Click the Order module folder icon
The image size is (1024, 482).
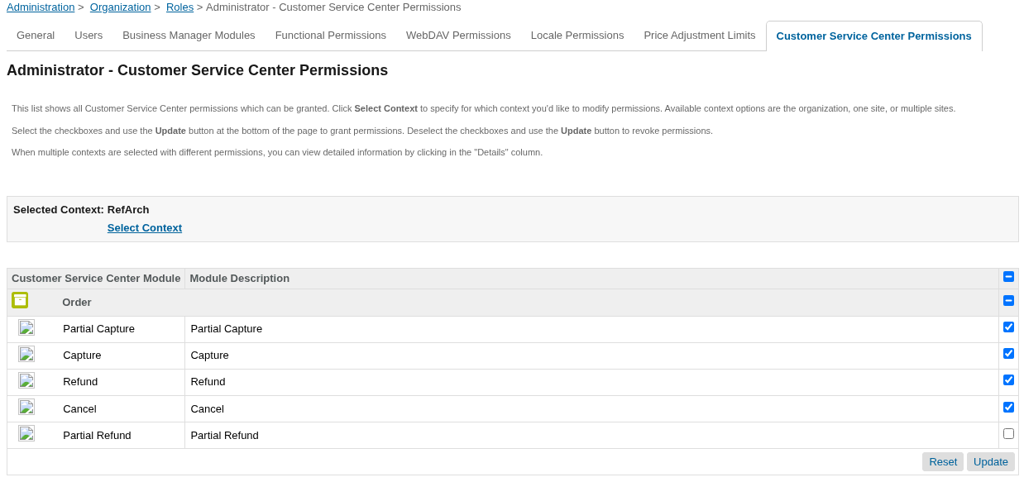click(20, 300)
